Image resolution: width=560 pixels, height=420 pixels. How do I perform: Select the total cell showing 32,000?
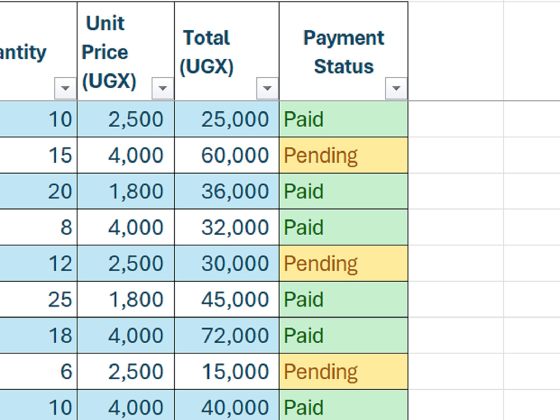coord(227,227)
